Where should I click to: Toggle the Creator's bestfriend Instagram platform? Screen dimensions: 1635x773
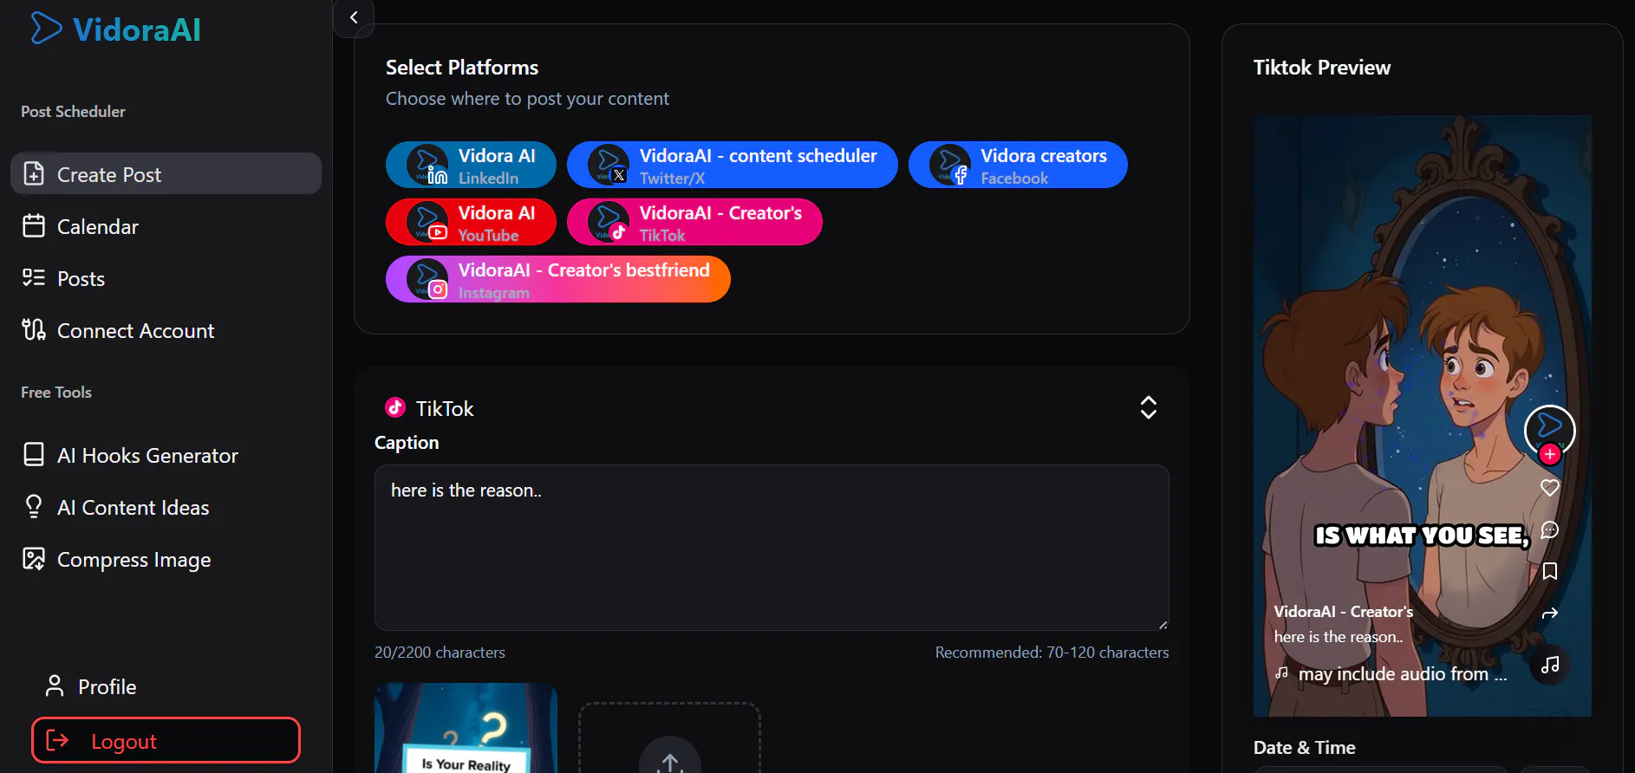point(558,279)
